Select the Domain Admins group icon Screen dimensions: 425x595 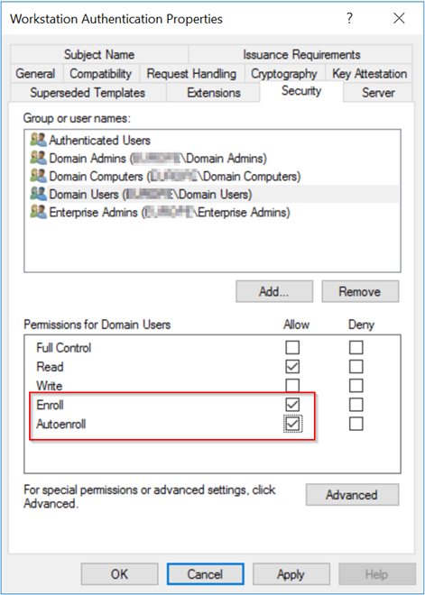pos(39,159)
